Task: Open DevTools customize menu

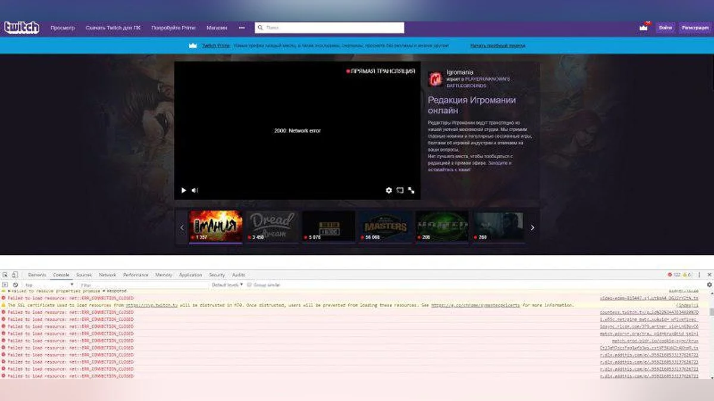Action: click(x=699, y=275)
